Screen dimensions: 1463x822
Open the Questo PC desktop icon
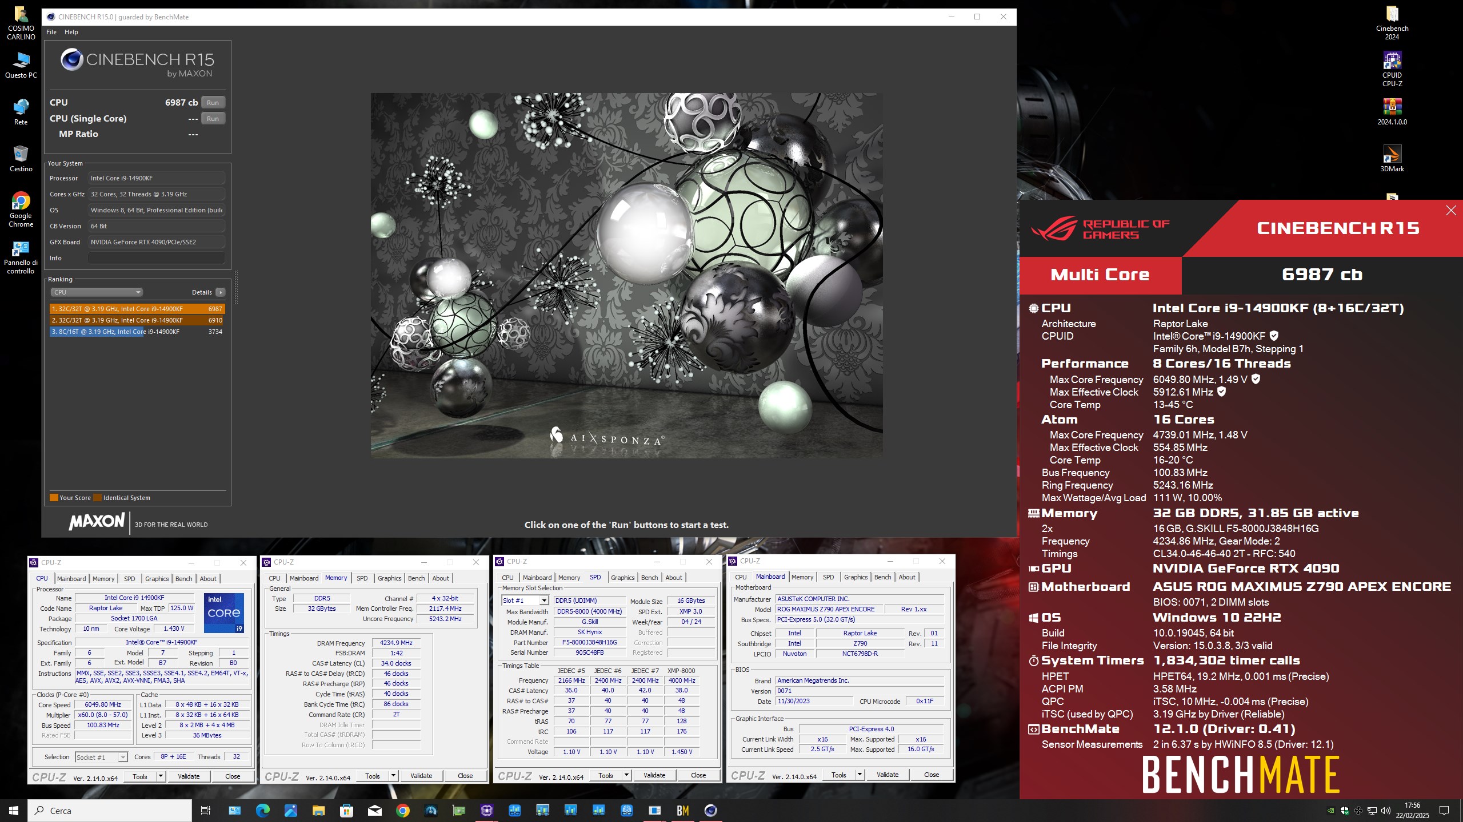tap(21, 66)
